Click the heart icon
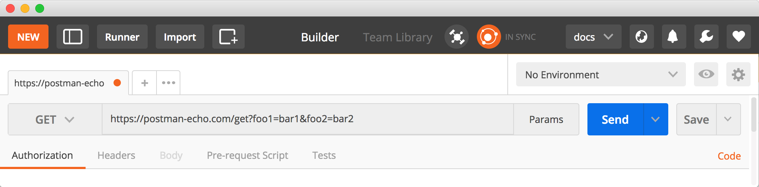Viewport: 759px width, 187px height. 738,37
